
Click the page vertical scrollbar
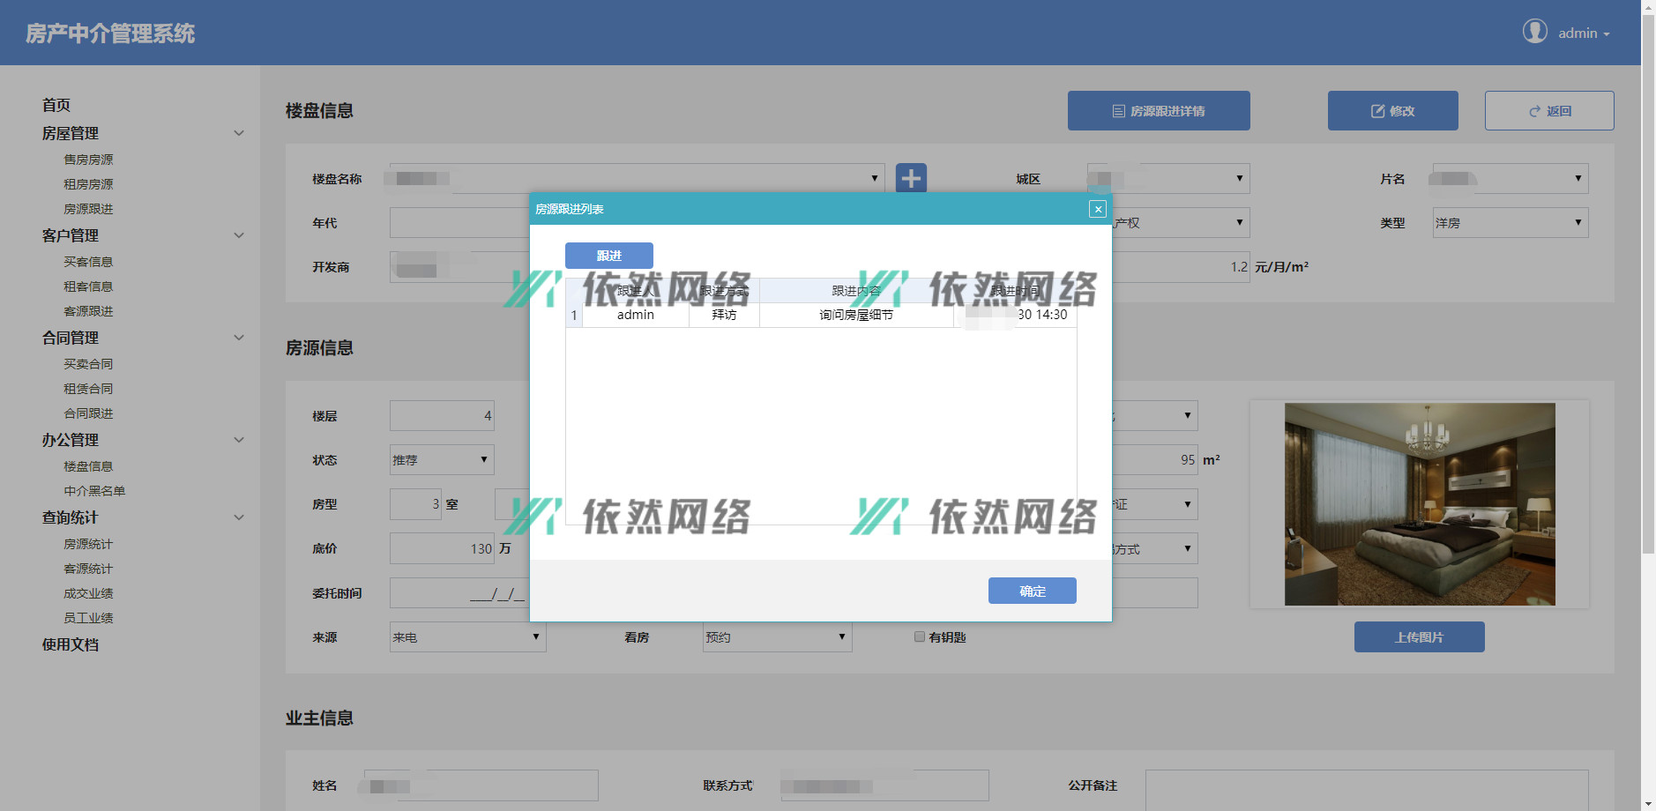click(x=1648, y=282)
